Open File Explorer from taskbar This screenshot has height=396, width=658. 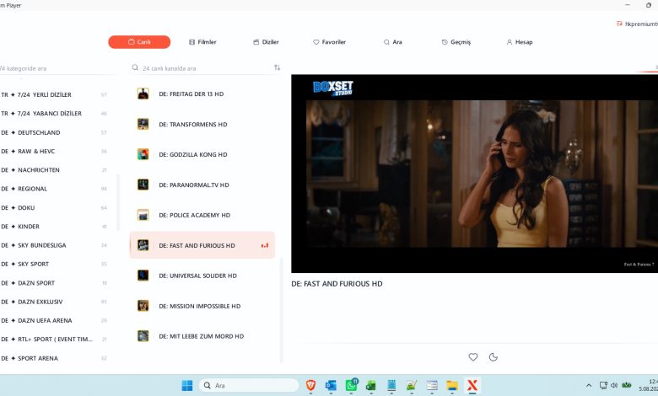point(452,385)
